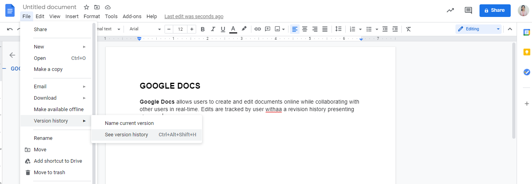
Task: Click the font size field showing 12
Action: [x=180, y=29]
